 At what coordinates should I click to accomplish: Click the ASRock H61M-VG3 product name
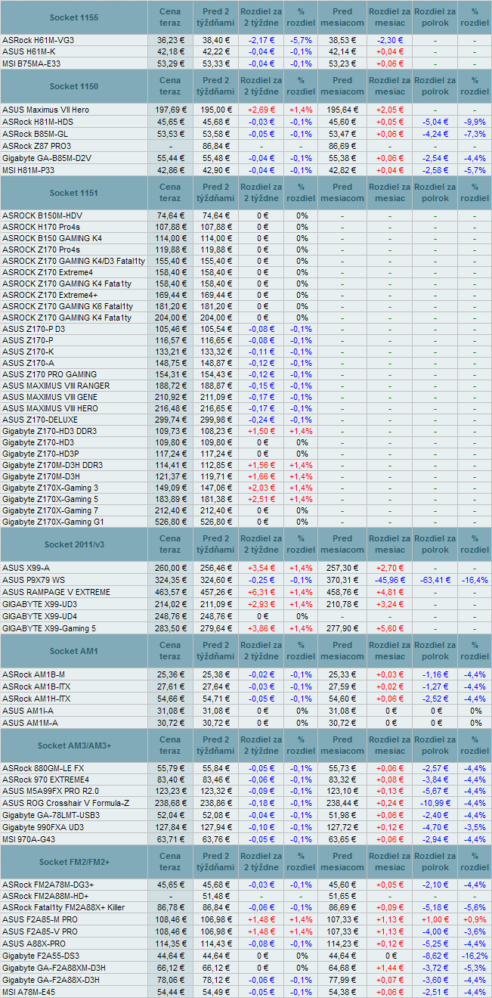(38, 39)
